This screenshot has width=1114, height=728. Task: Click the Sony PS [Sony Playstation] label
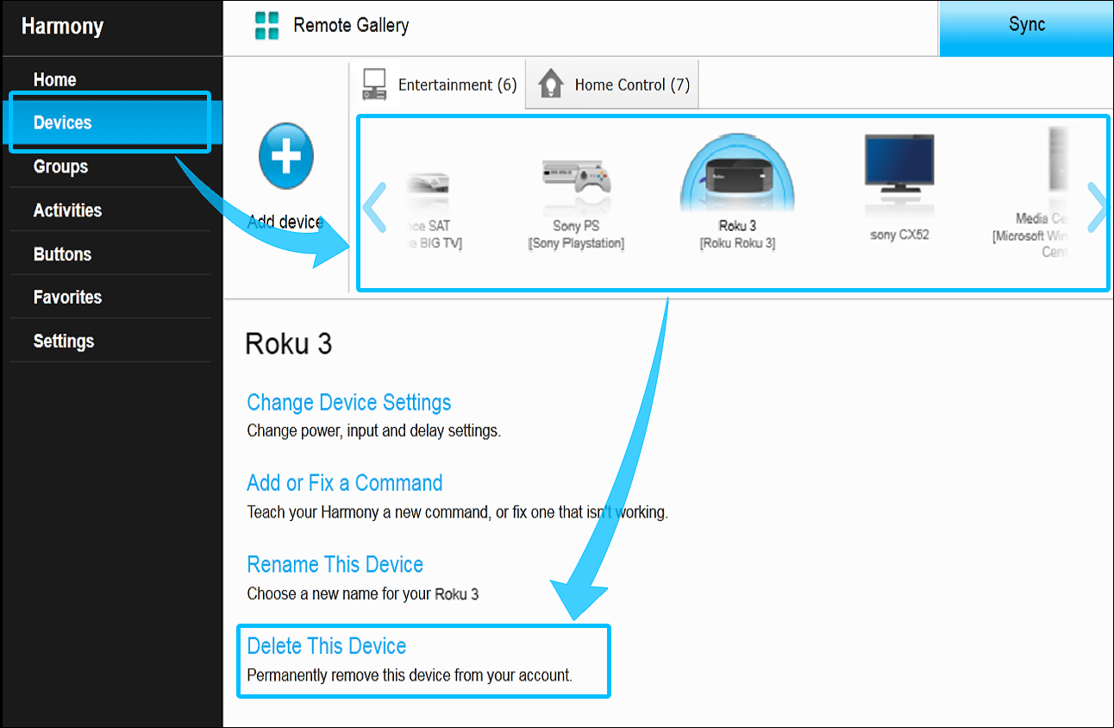pyautogui.click(x=576, y=235)
